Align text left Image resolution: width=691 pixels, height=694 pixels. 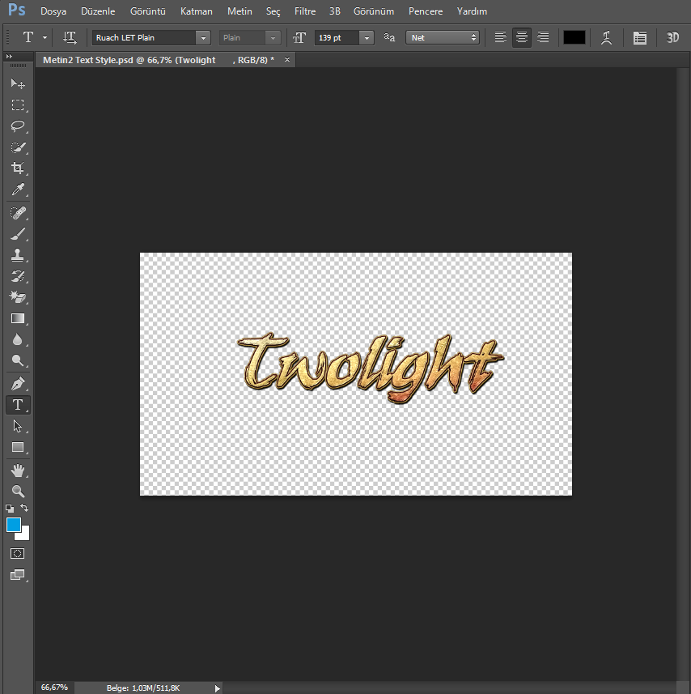[x=501, y=37]
